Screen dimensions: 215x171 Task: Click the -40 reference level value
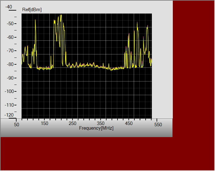coord(9,7)
